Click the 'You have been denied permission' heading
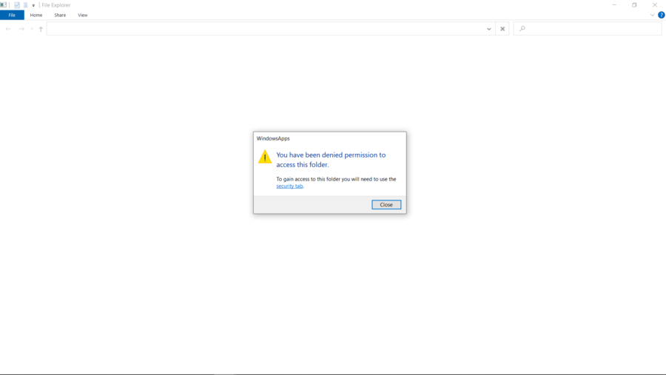This screenshot has width=666, height=375. [331, 160]
